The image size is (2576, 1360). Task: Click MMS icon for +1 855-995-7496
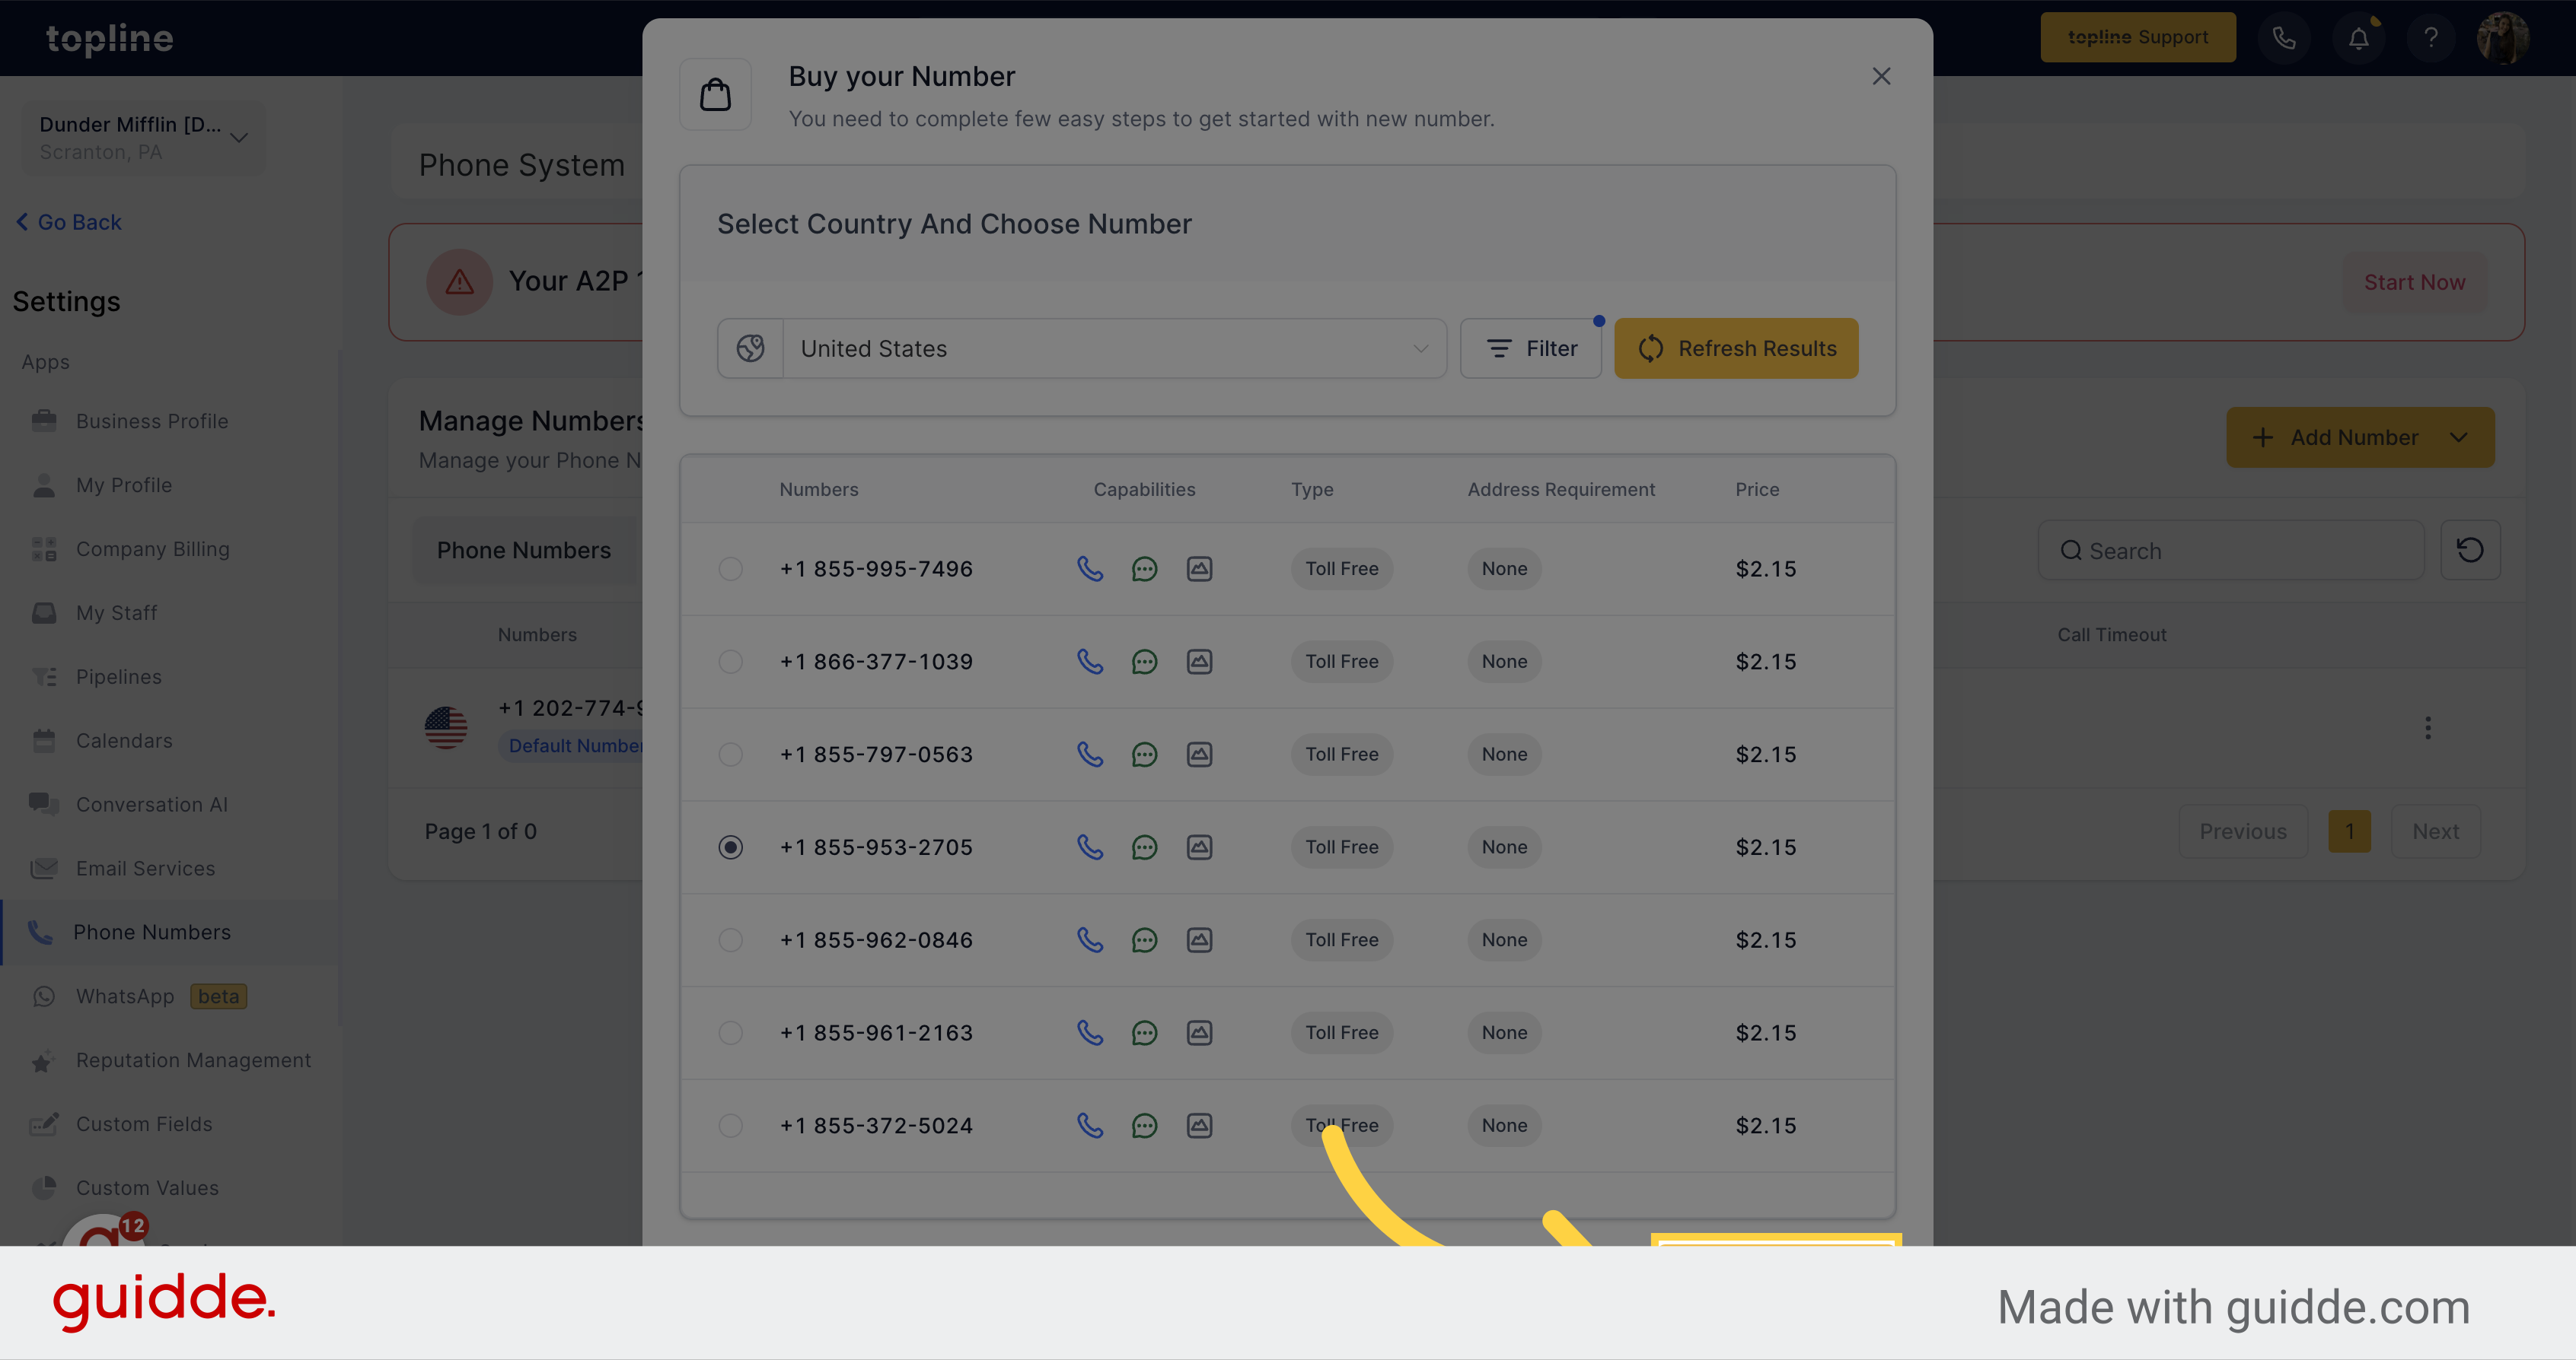(1199, 569)
